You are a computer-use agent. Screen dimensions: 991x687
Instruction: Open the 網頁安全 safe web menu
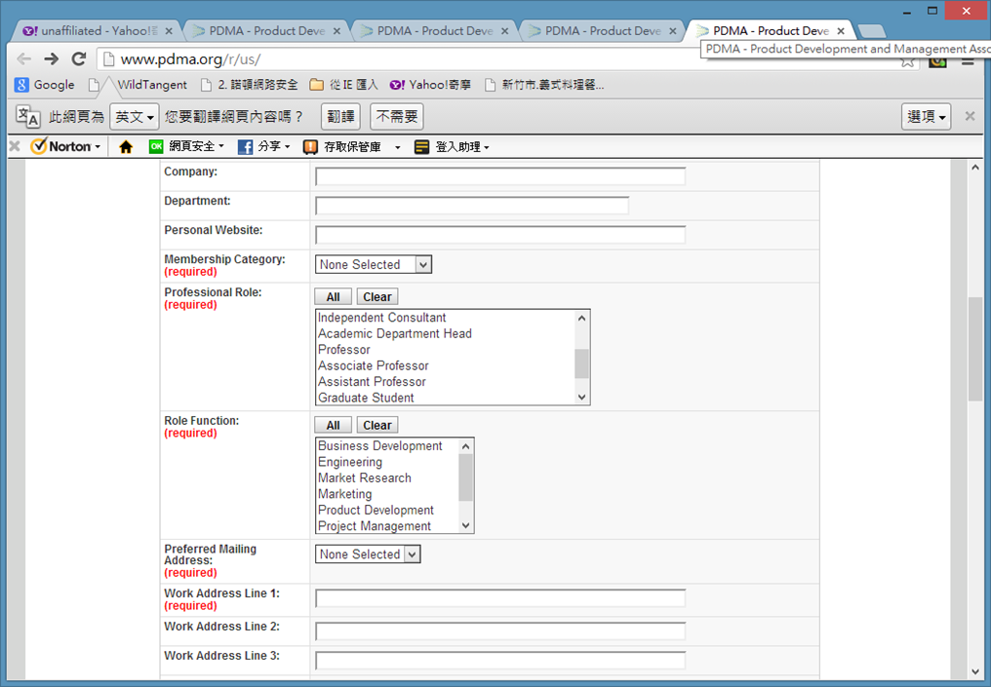click(186, 146)
